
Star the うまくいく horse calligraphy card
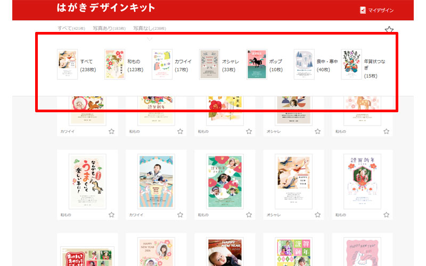click(x=111, y=214)
